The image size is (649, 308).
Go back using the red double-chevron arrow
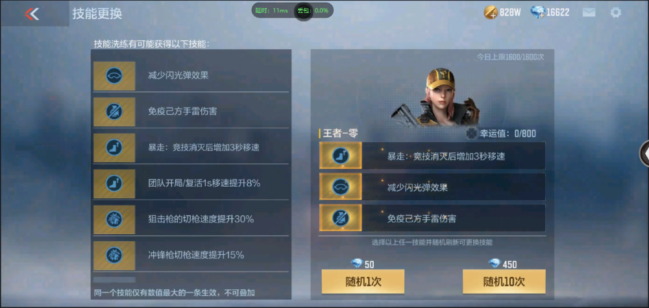32,14
